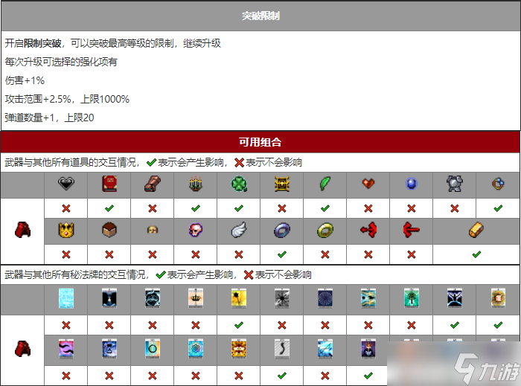521x386 pixels.
Task: Click the green four-leaf Clover icon
Action: point(239,184)
